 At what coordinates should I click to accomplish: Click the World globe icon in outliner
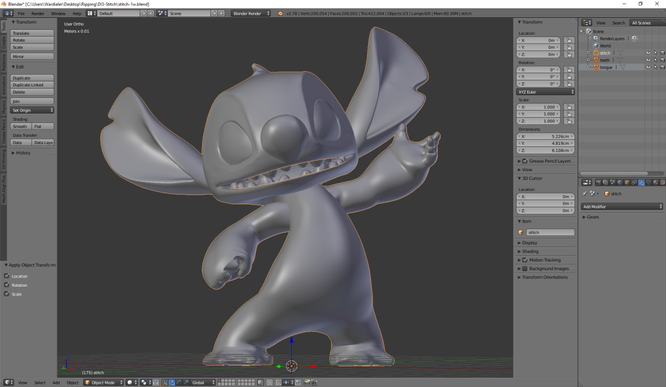(x=596, y=46)
